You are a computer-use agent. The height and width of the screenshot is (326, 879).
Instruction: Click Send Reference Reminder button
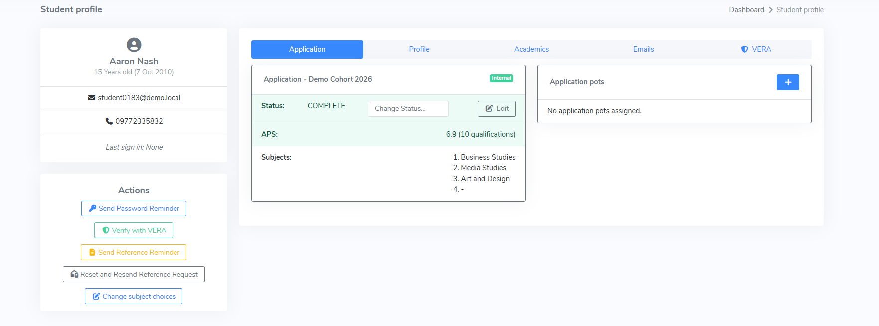point(134,252)
